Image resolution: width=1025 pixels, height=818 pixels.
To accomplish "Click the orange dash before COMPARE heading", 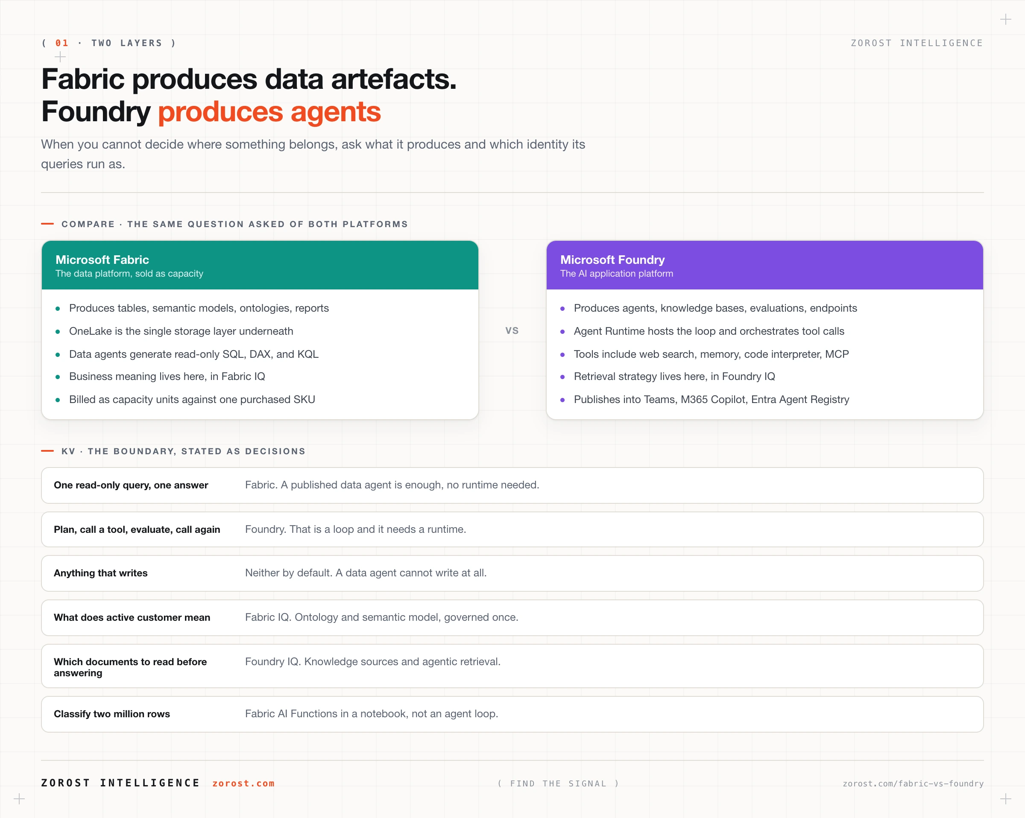I will (47, 224).
